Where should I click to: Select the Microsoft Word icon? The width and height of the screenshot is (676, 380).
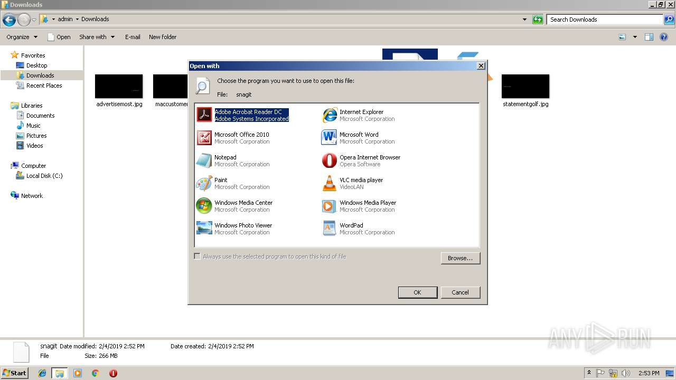click(329, 137)
